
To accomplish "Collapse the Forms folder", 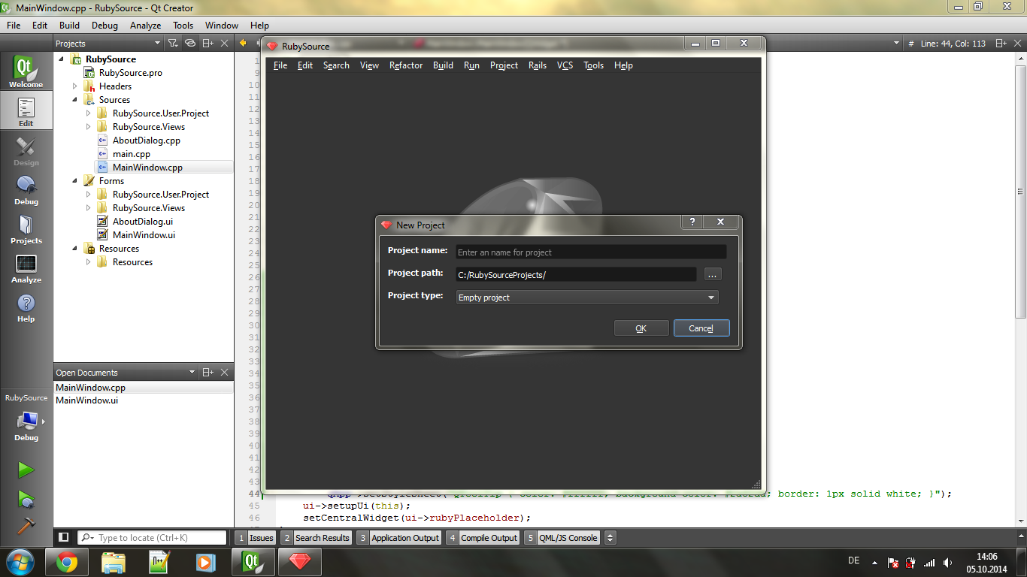I will (74, 181).
